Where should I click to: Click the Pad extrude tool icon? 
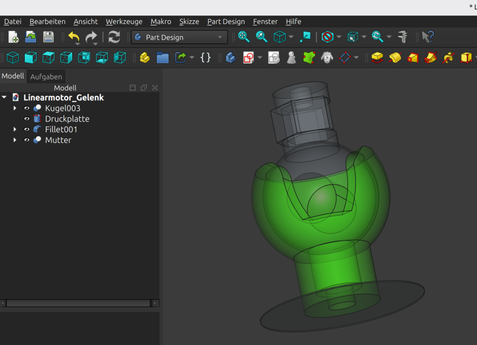377,57
